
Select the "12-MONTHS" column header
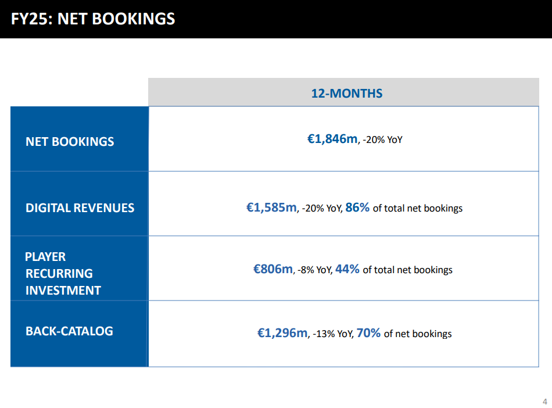[347, 93]
